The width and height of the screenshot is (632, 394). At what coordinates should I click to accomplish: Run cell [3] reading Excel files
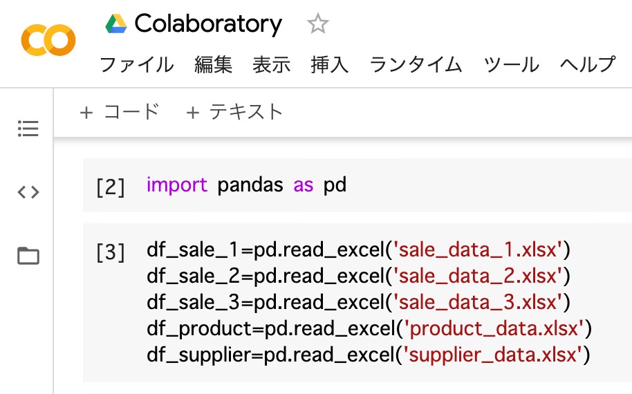point(111,253)
